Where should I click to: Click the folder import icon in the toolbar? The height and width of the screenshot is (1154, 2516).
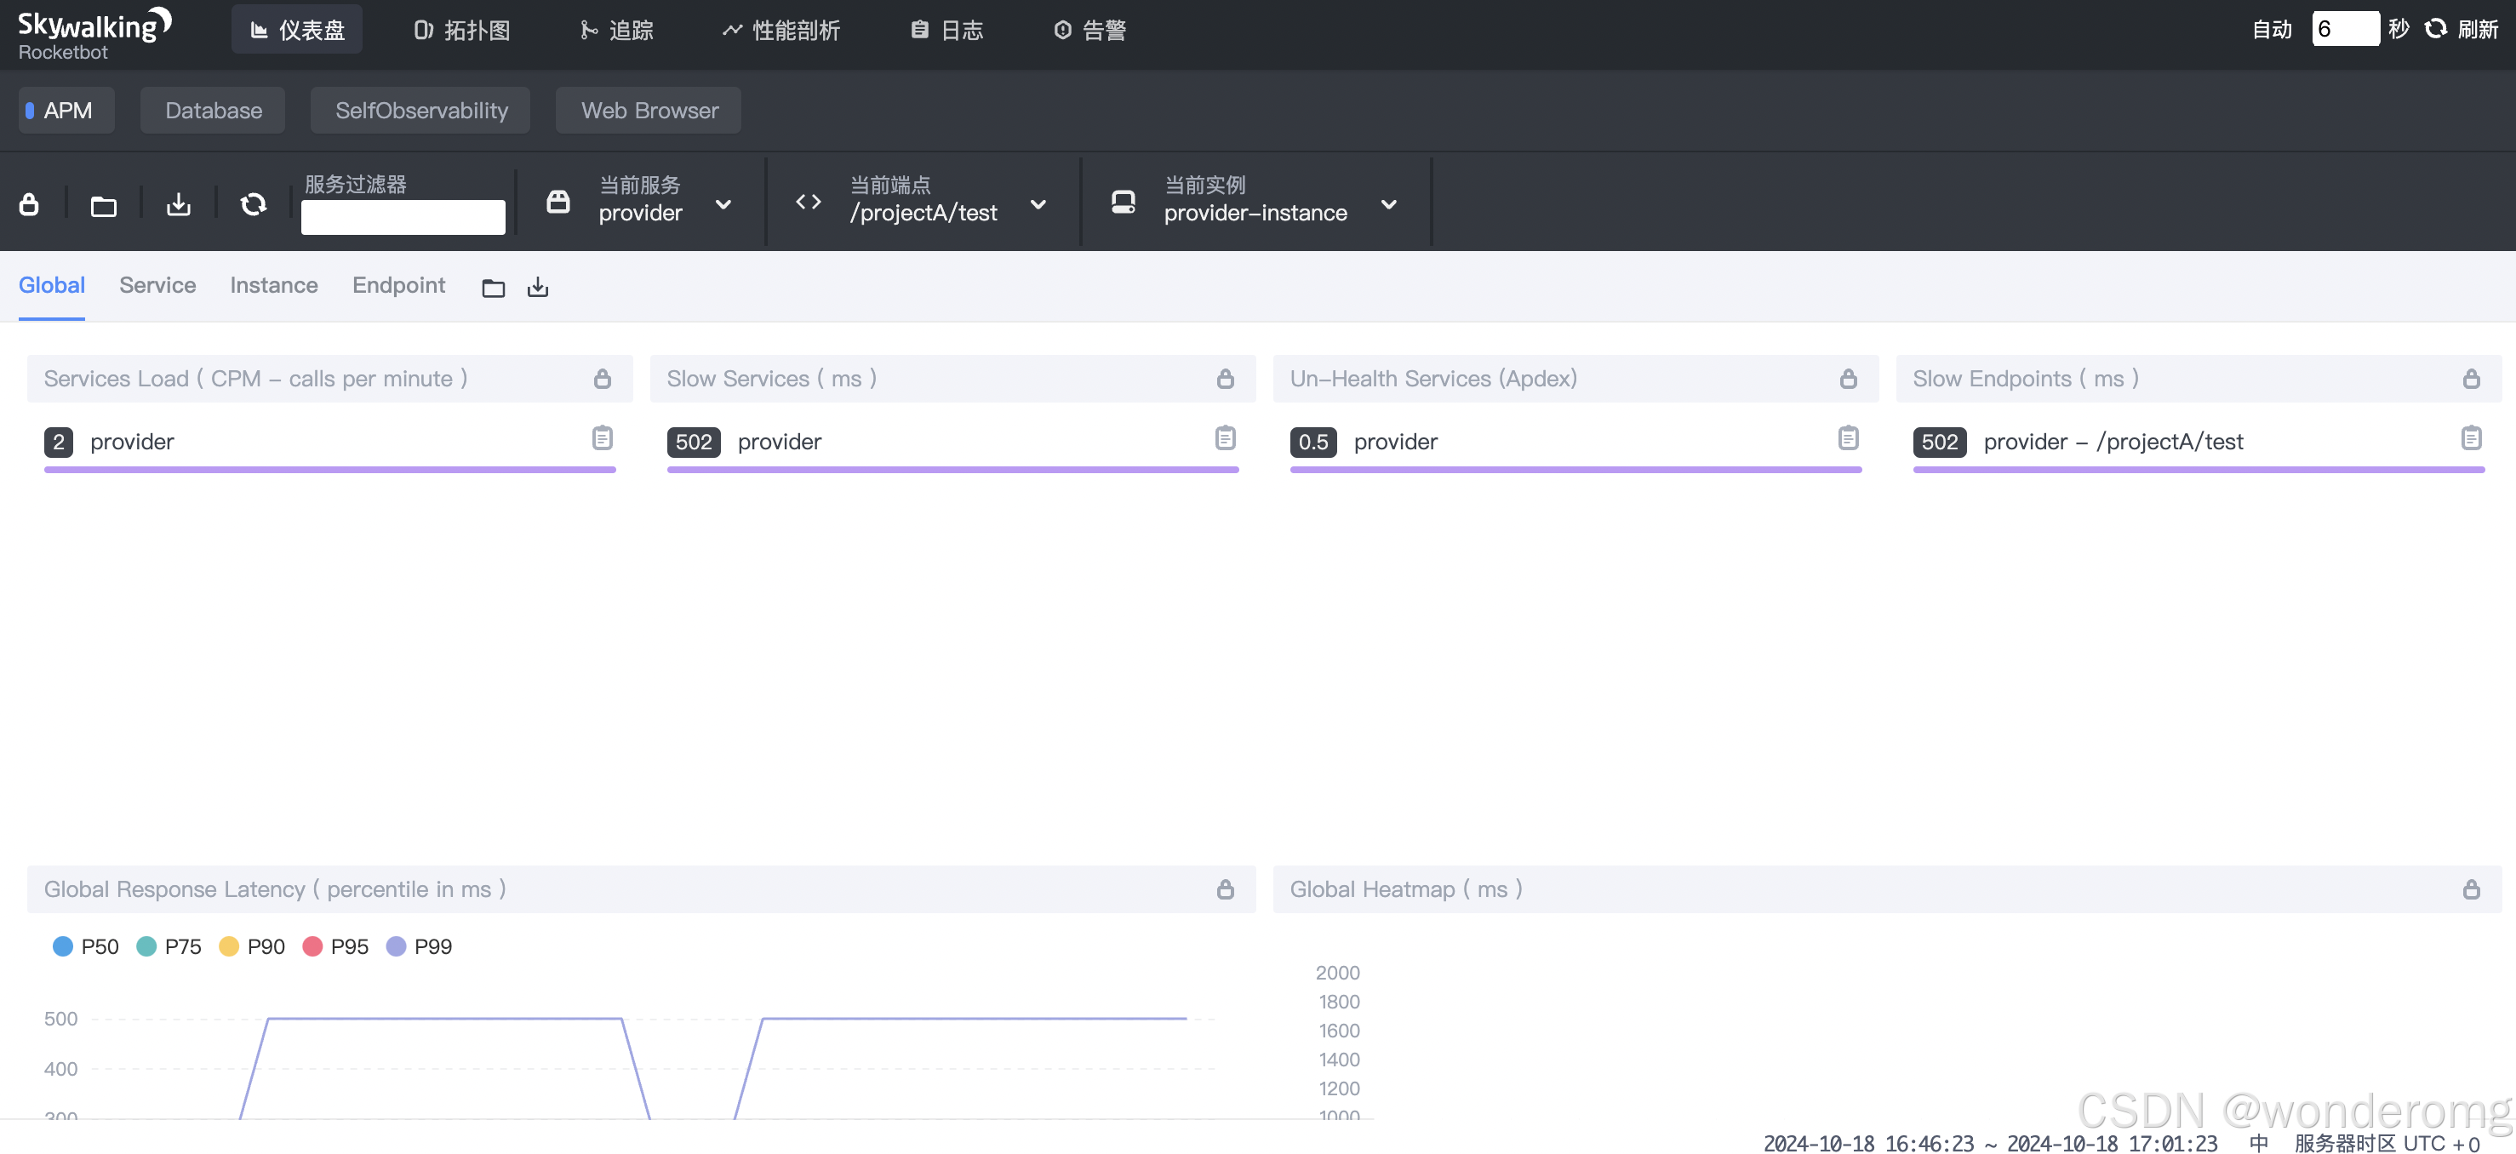104,205
